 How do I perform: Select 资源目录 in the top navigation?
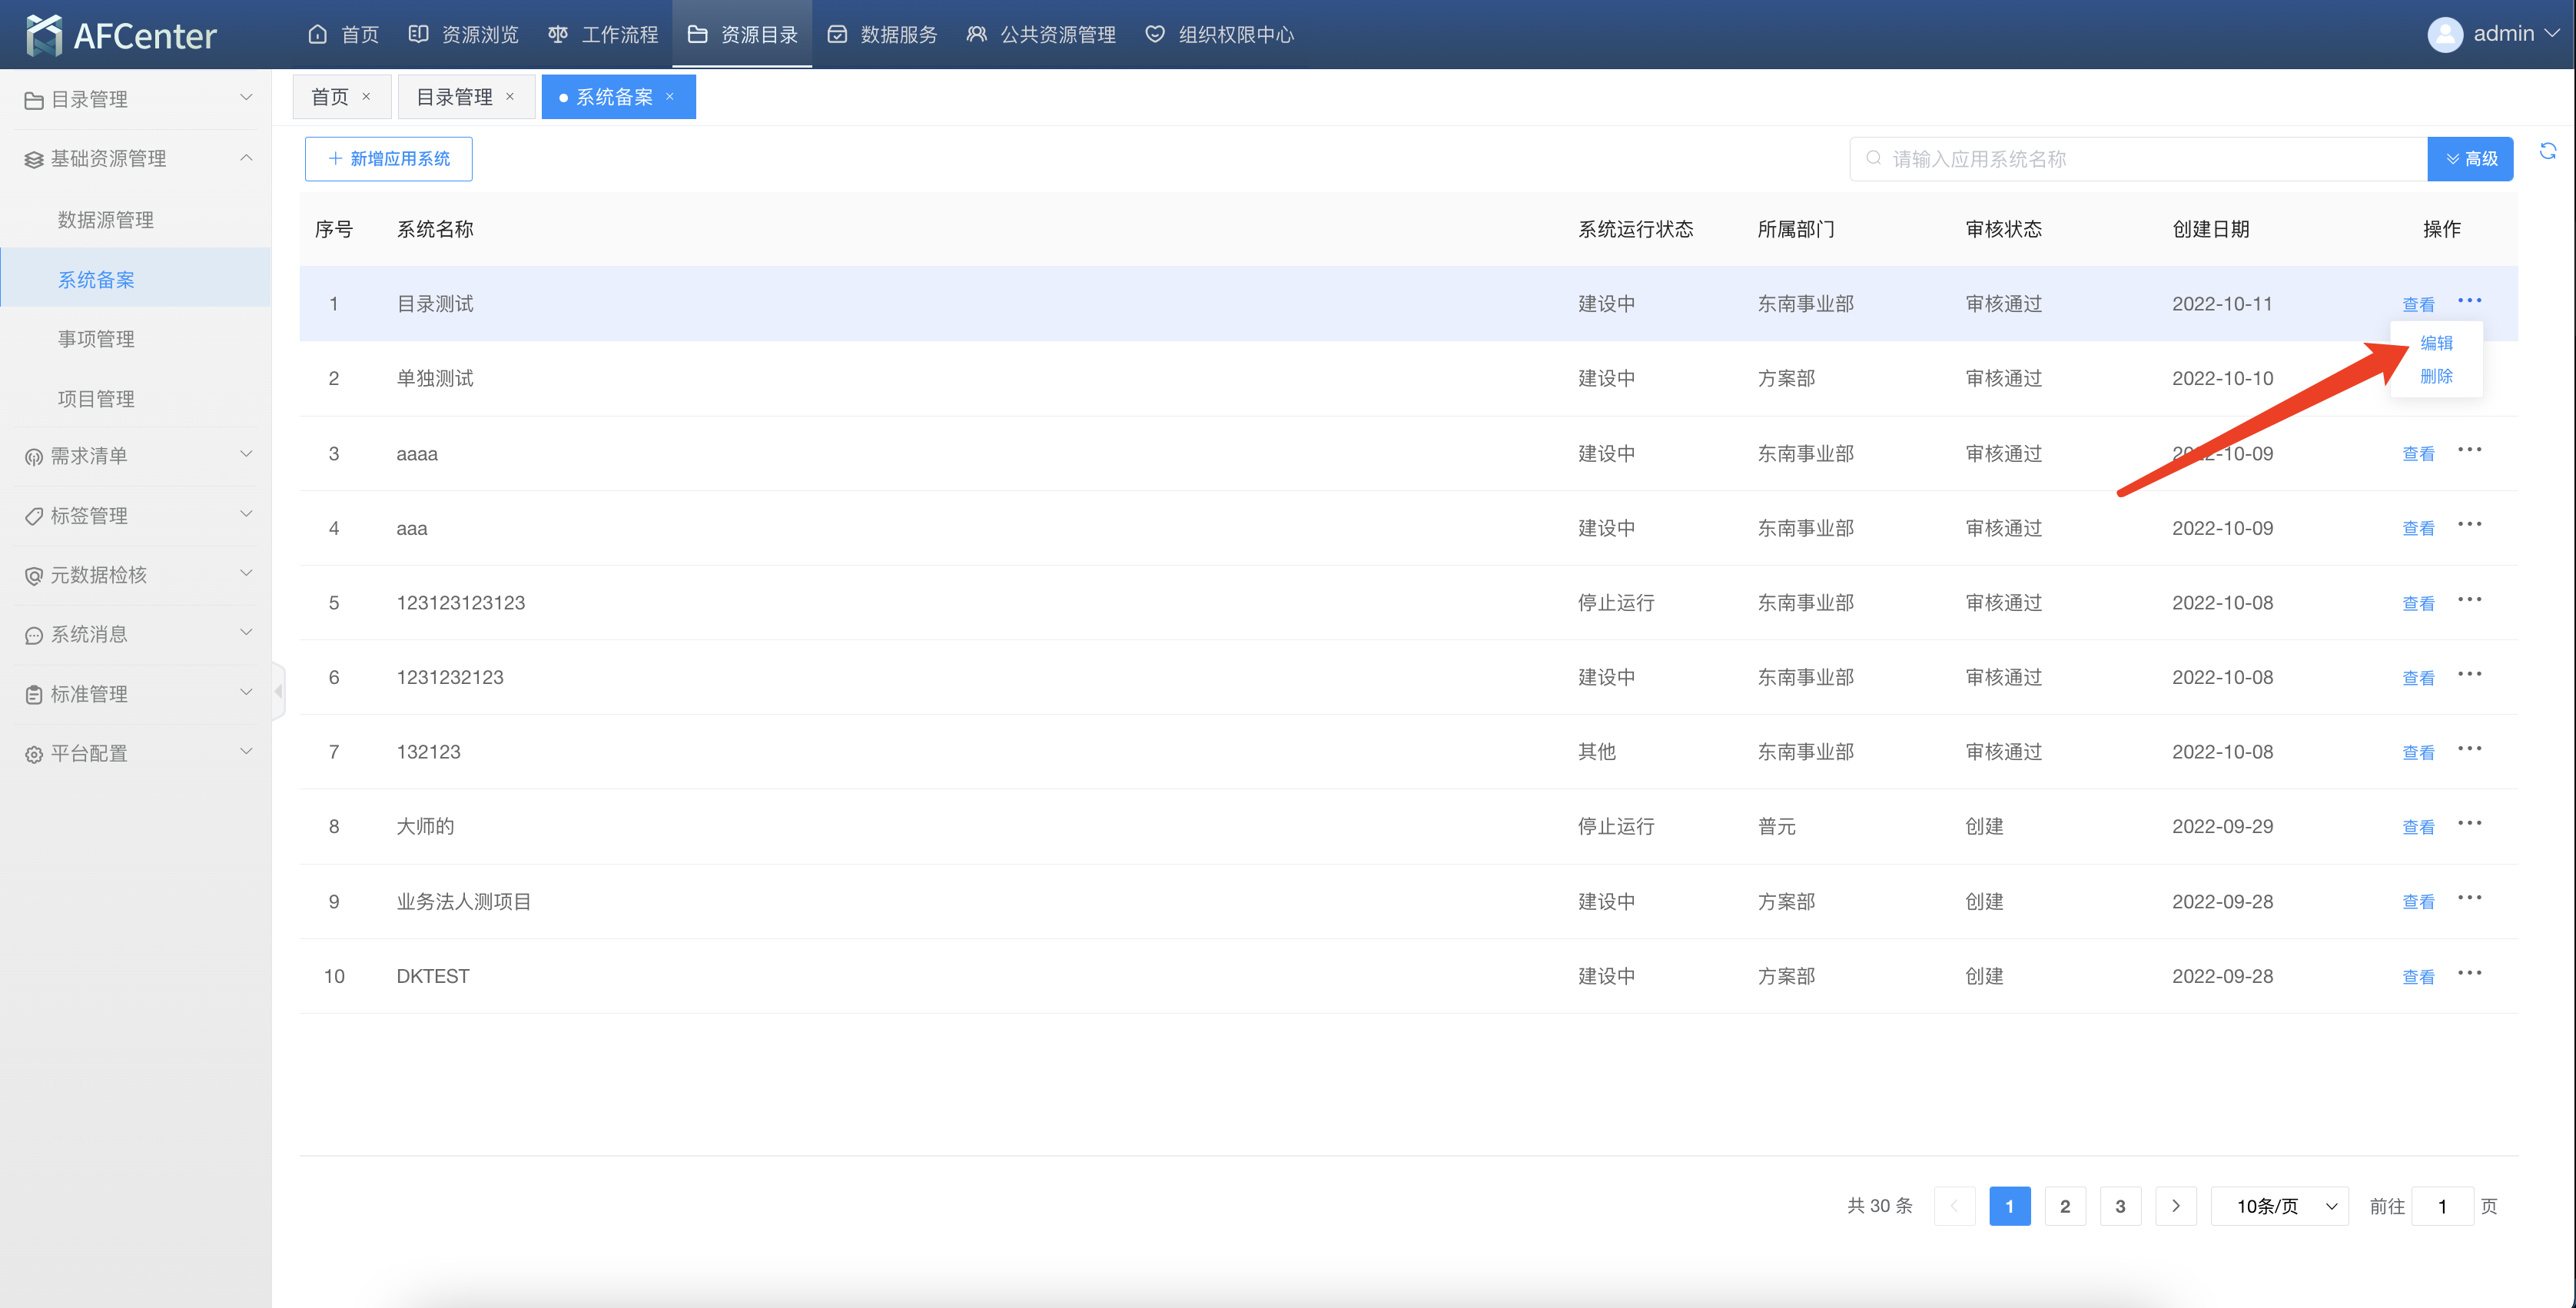coord(742,35)
